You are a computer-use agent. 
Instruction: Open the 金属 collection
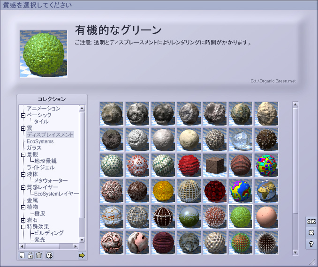[x=32, y=200]
